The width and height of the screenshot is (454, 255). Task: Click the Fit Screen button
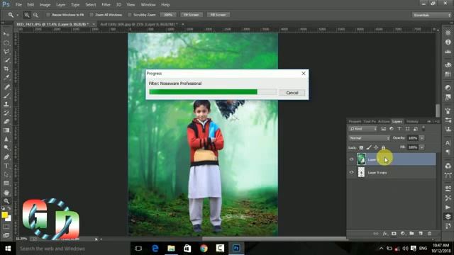click(192, 15)
